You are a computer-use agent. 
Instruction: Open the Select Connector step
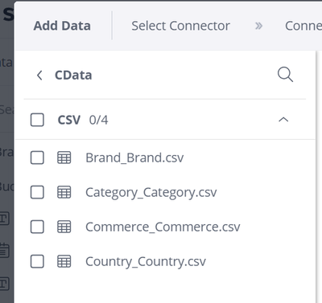(180, 26)
